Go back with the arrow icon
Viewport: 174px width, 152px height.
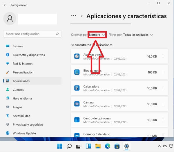point(5,5)
